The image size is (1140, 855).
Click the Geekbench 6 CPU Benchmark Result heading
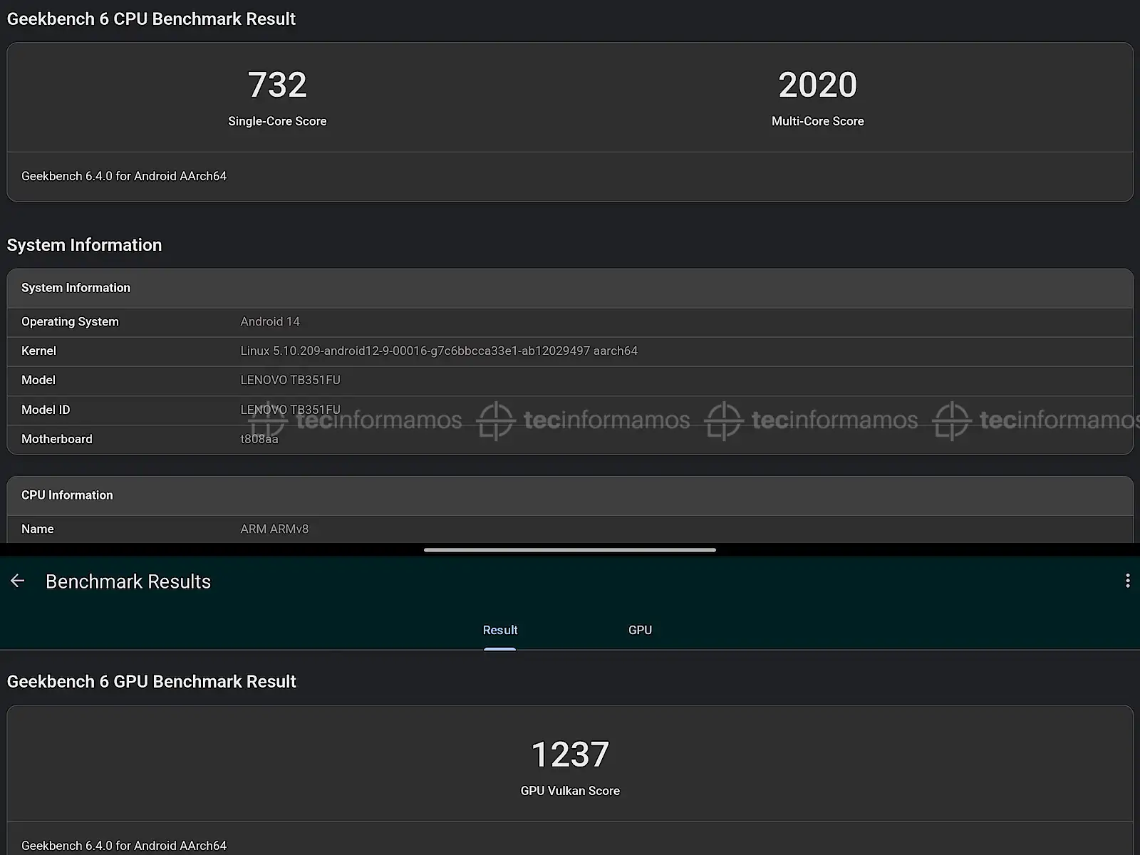coord(151,19)
